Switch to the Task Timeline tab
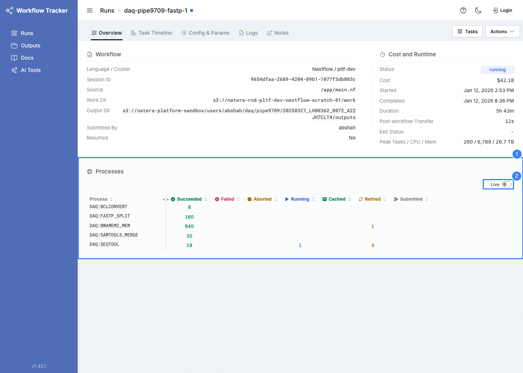The width and height of the screenshot is (523, 373). coord(152,33)
